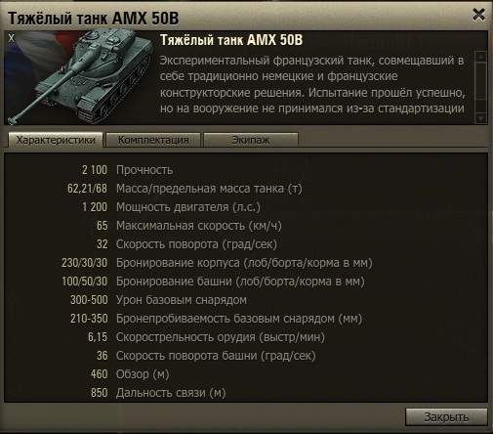
Task: Click the Скорострельность орудия row
Action: (206, 337)
